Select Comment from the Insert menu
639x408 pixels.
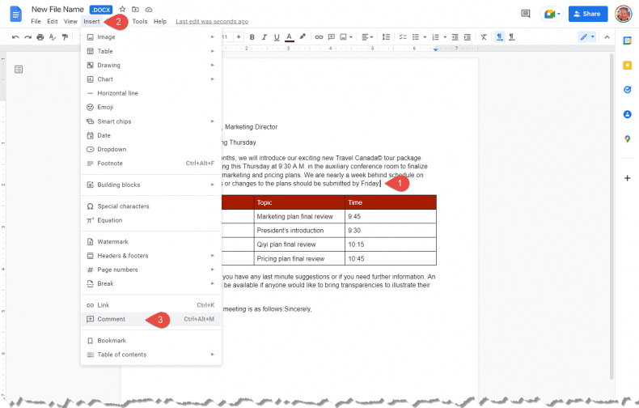click(112, 319)
